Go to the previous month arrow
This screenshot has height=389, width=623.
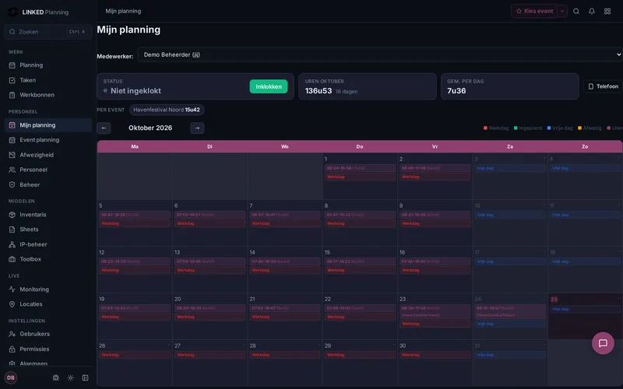[104, 128]
